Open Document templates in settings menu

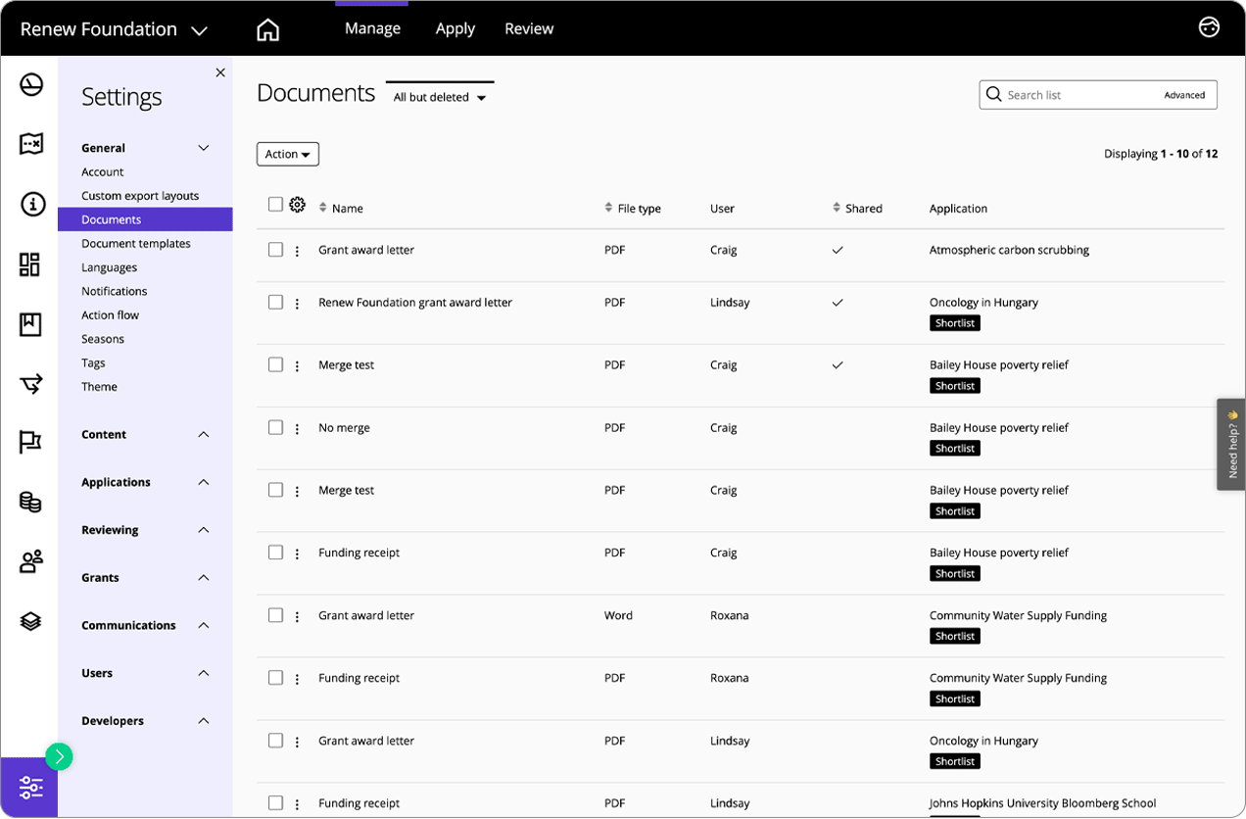click(136, 243)
